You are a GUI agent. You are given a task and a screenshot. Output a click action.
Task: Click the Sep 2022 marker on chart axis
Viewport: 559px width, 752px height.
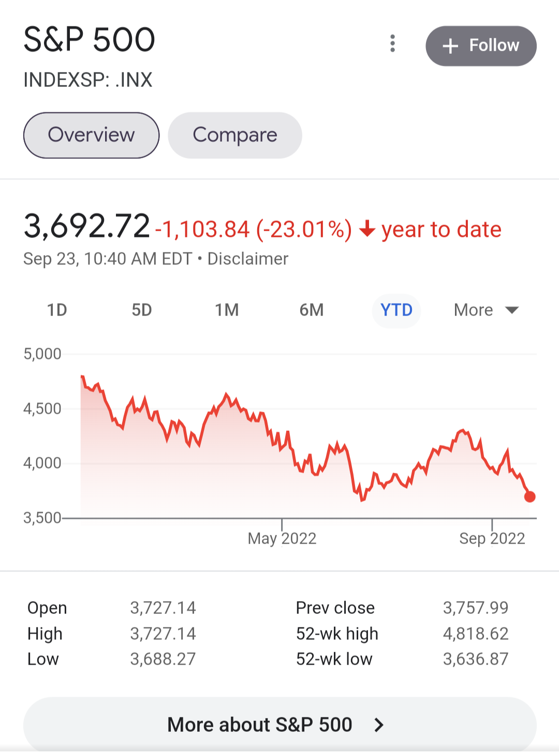click(x=492, y=538)
